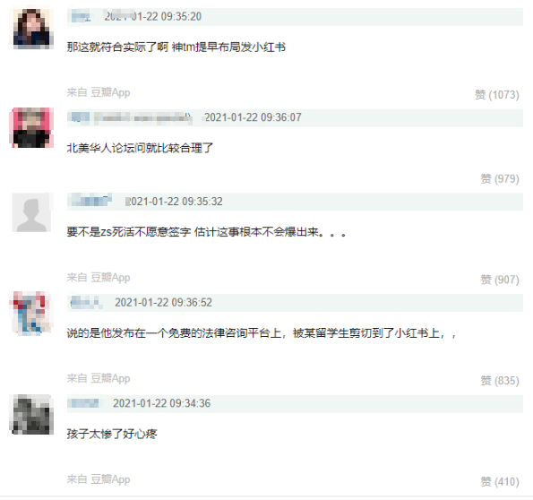This screenshot has height=500, width=533.
Task: Like the comment with 907 likes
Action: pyautogui.click(x=499, y=280)
